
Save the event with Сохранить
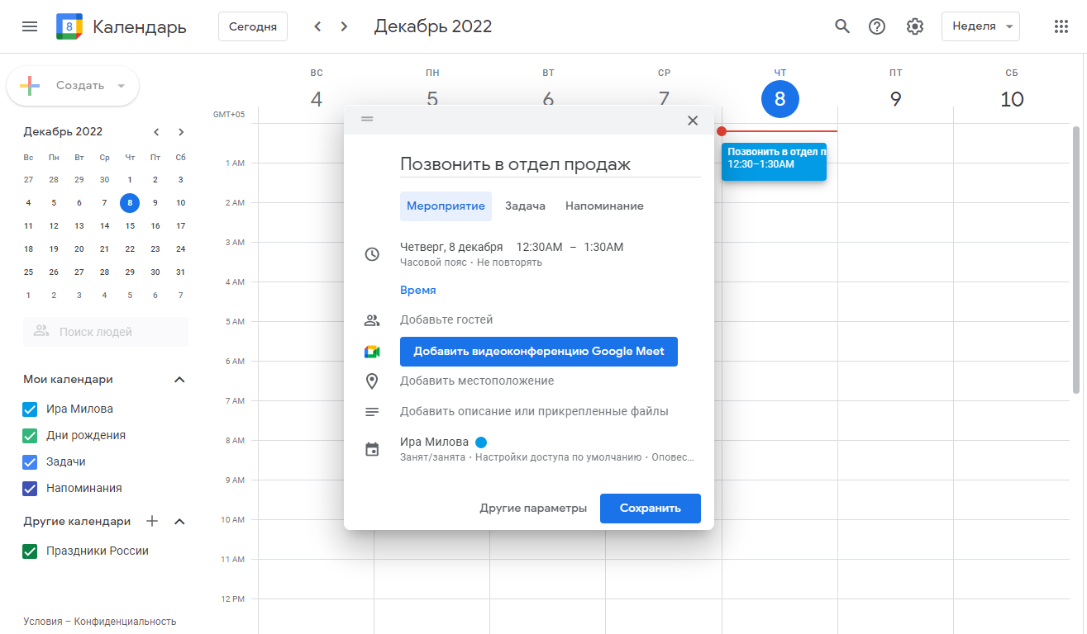[651, 508]
